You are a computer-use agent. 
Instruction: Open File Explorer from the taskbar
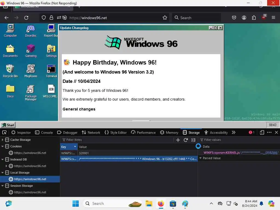(x=149, y=203)
